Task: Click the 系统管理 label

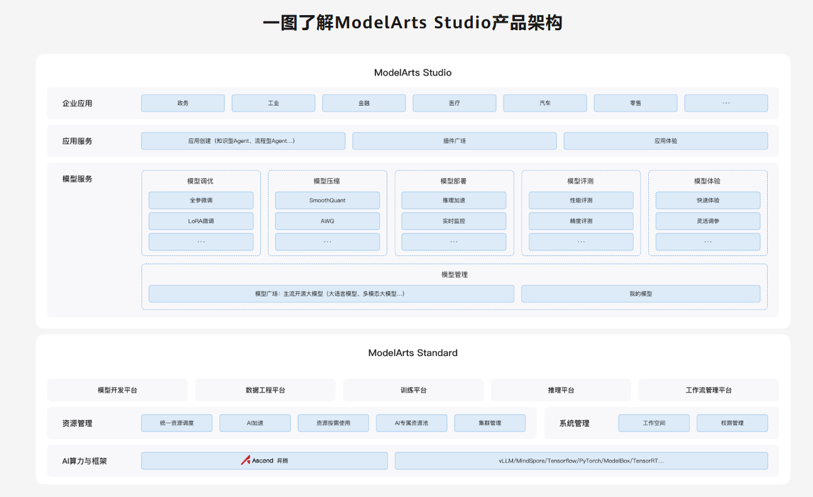Action: 575,423
